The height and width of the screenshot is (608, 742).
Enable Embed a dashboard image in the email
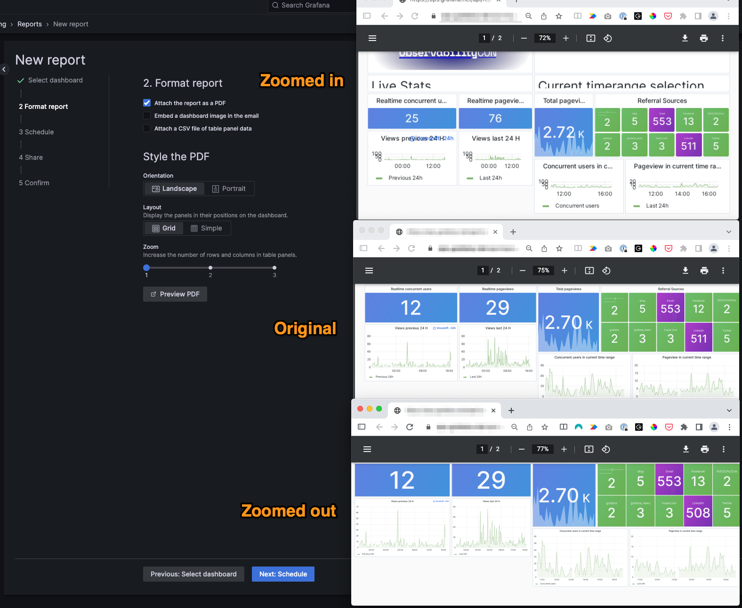pos(147,115)
